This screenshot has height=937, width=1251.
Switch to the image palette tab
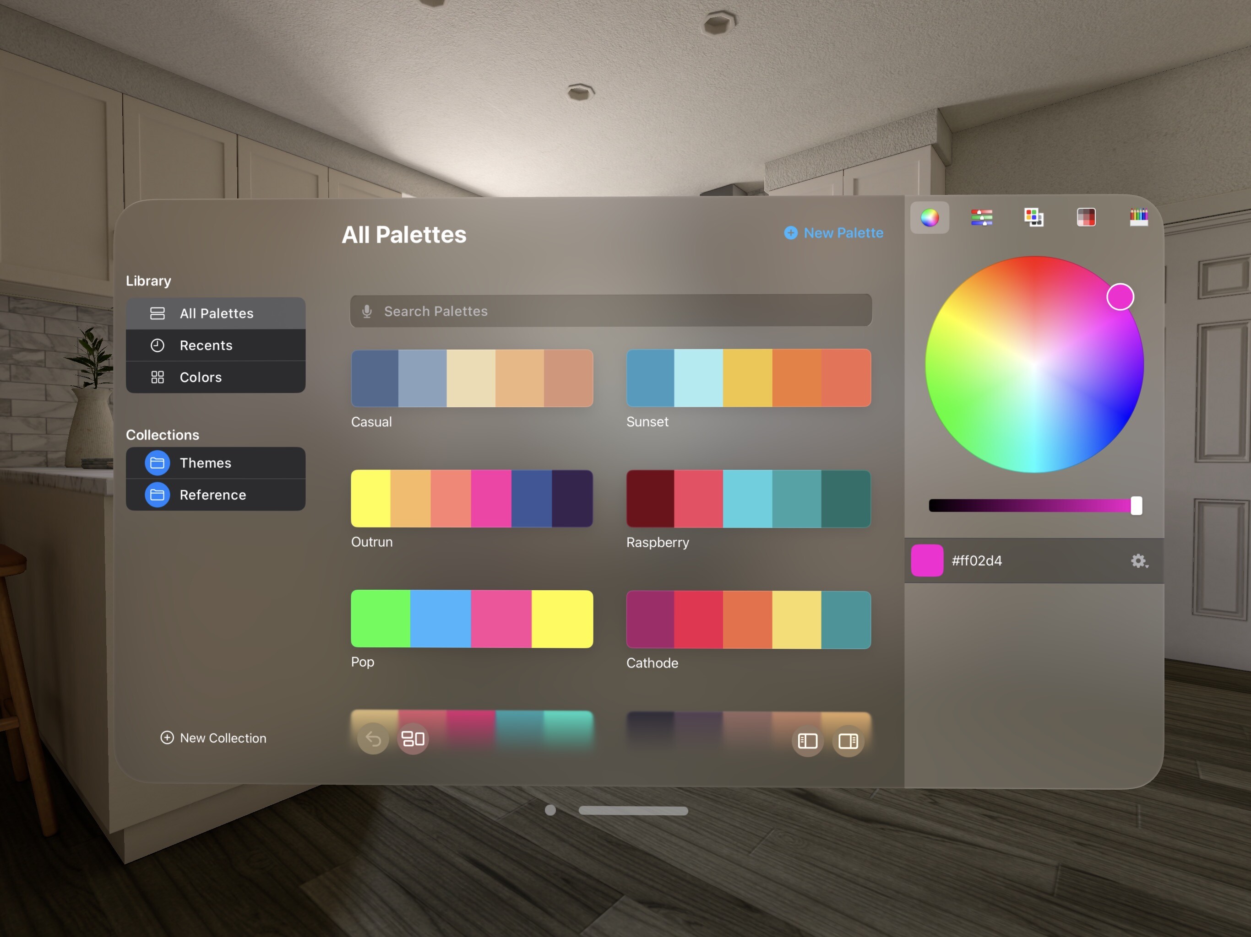click(x=1086, y=218)
